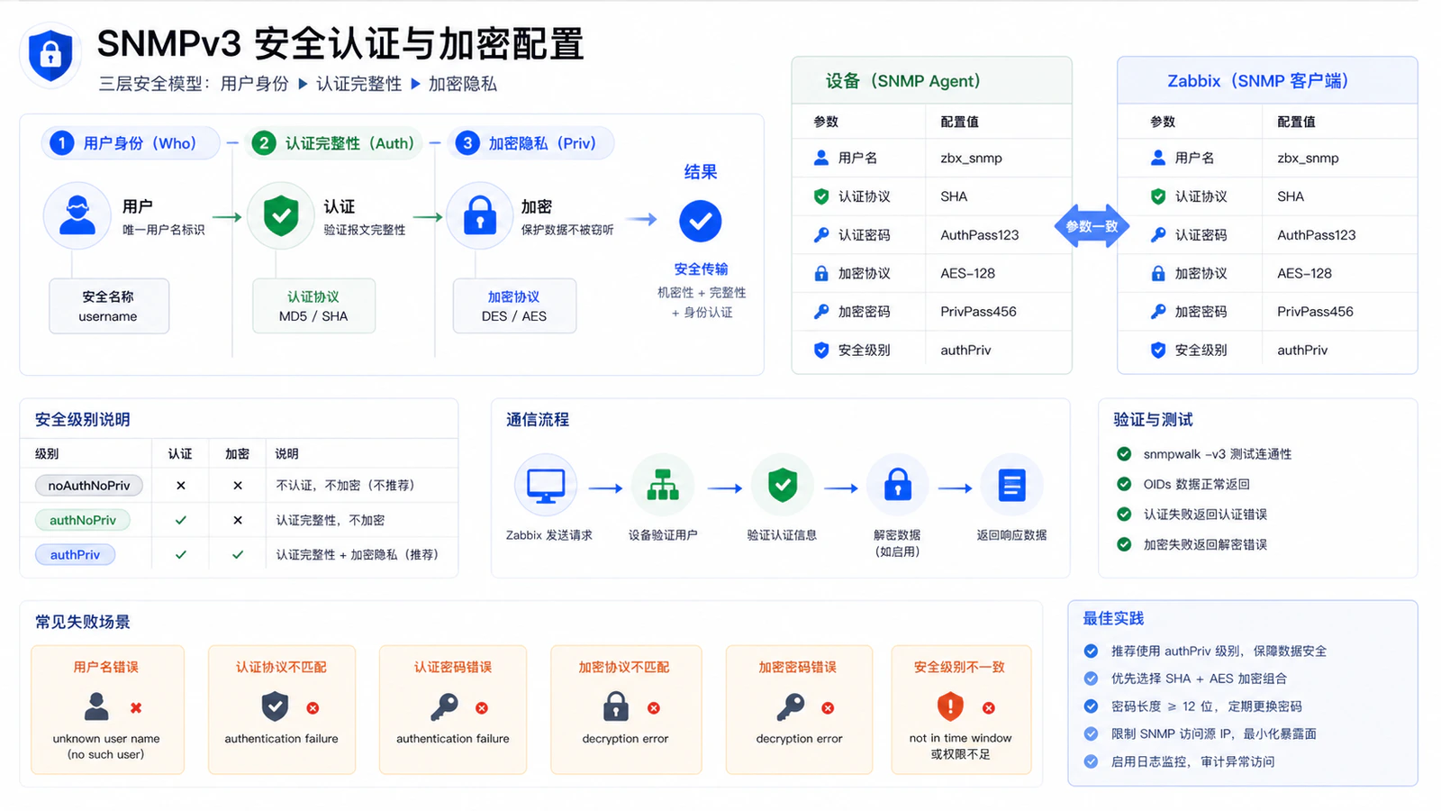Click the checkmark in authNoPriv row 认证 column
Screen dimensions: 1441x811
181,520
